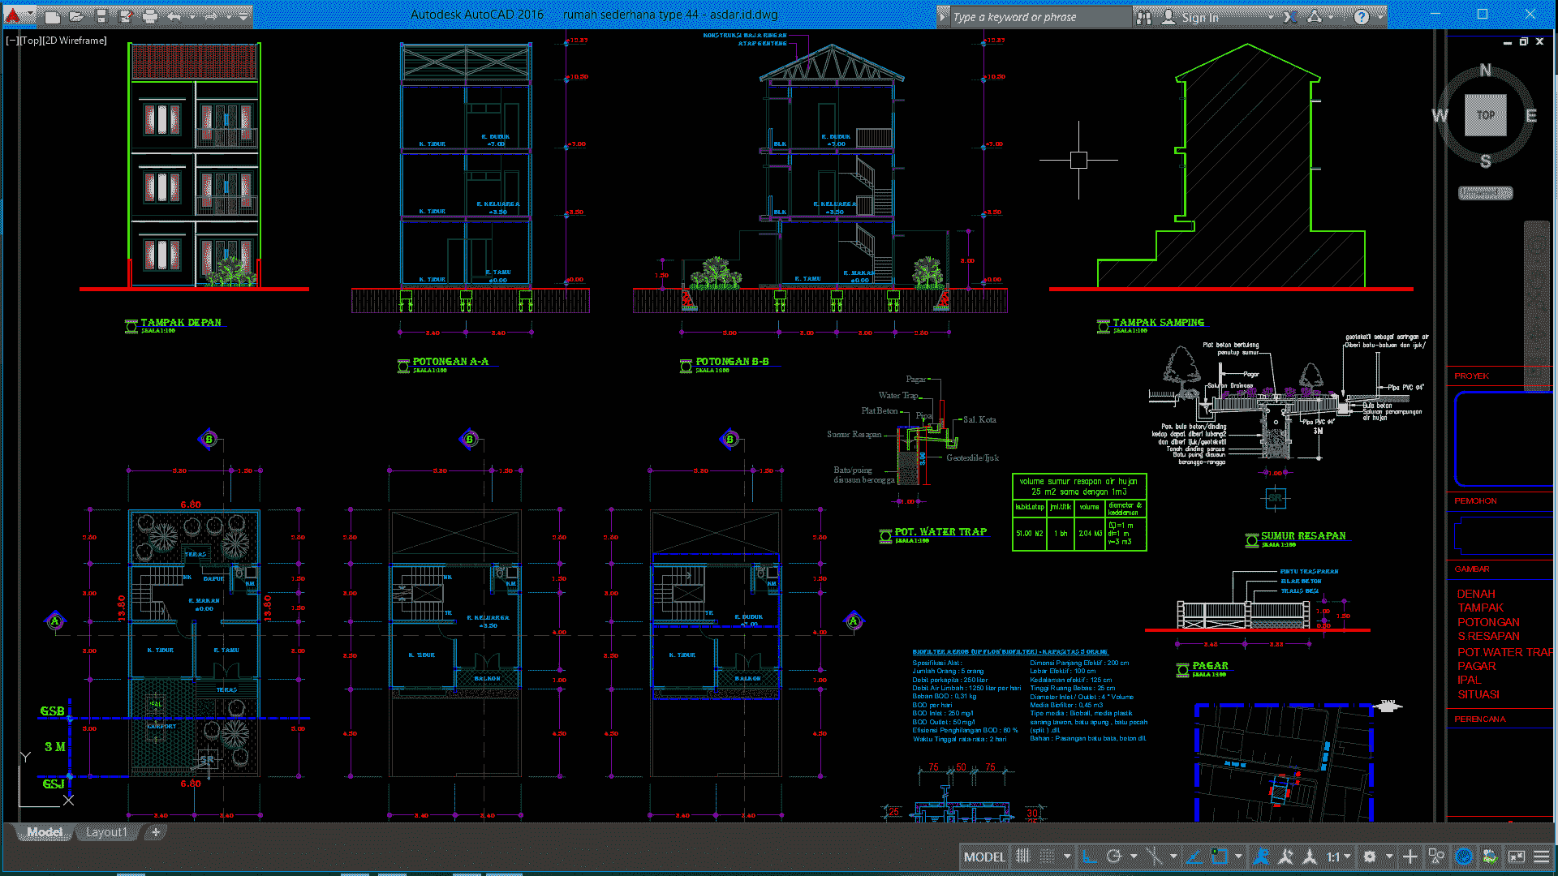The height and width of the screenshot is (876, 1558).
Task: Click the Save diskette icon
Action: click(101, 16)
